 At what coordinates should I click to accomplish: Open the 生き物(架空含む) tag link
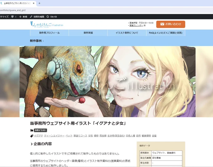(x=116, y=136)
